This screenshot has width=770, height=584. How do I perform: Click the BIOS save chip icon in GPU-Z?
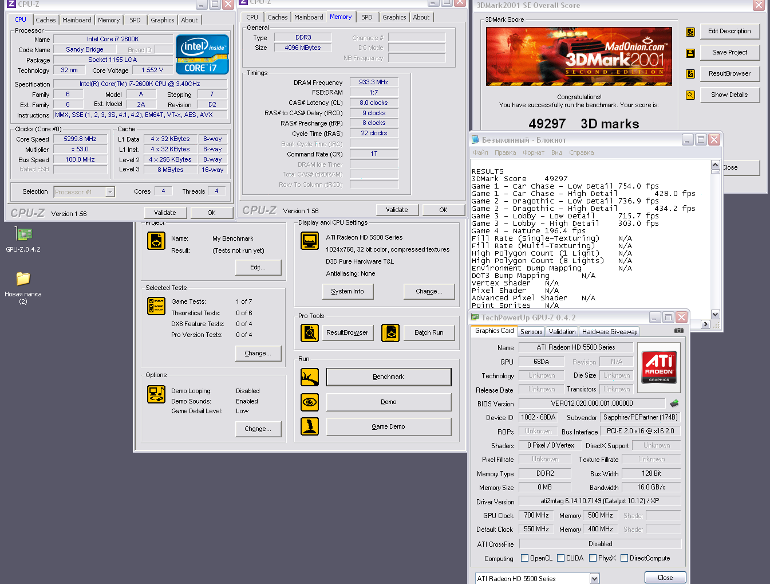pos(674,403)
